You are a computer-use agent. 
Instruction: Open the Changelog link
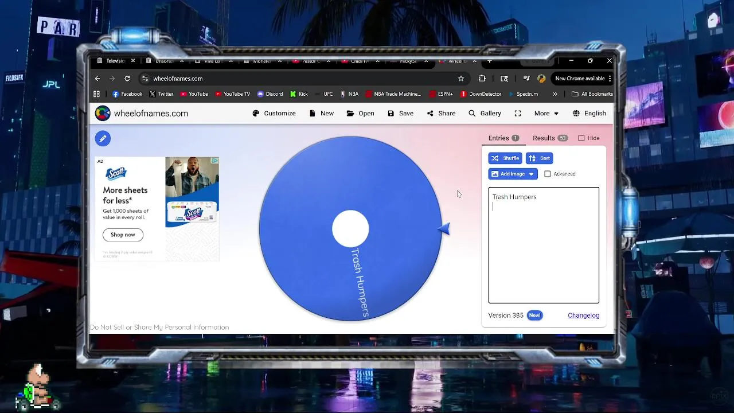pyautogui.click(x=583, y=315)
